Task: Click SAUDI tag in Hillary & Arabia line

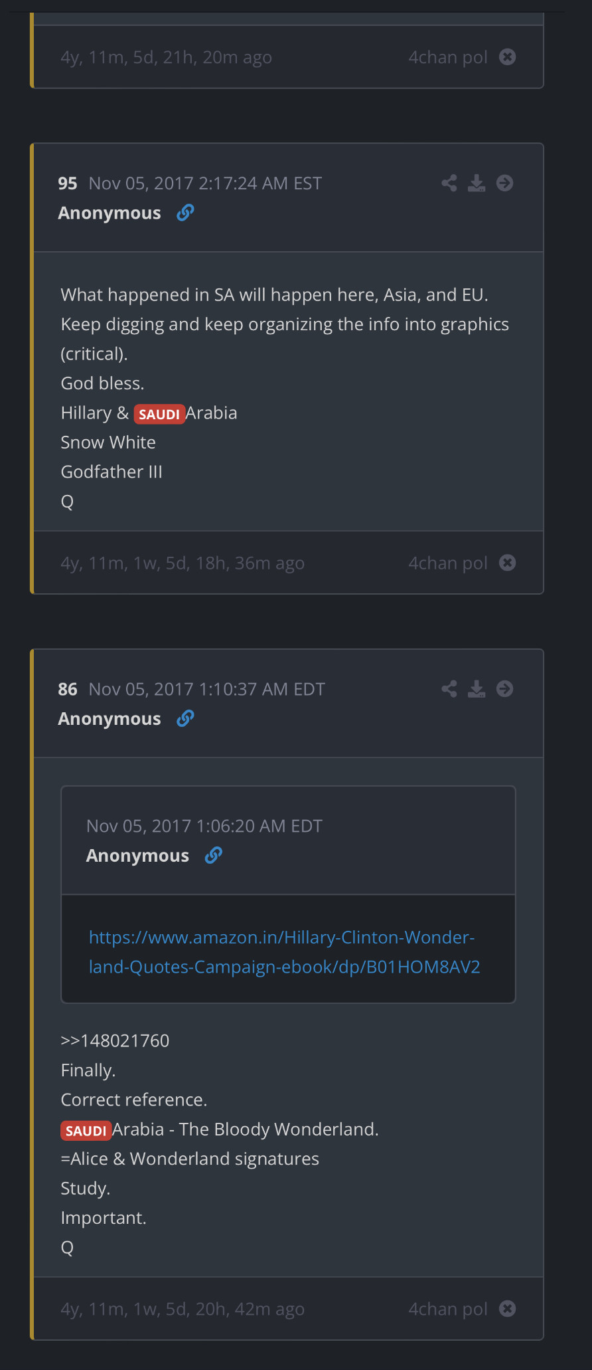Action: (x=159, y=414)
